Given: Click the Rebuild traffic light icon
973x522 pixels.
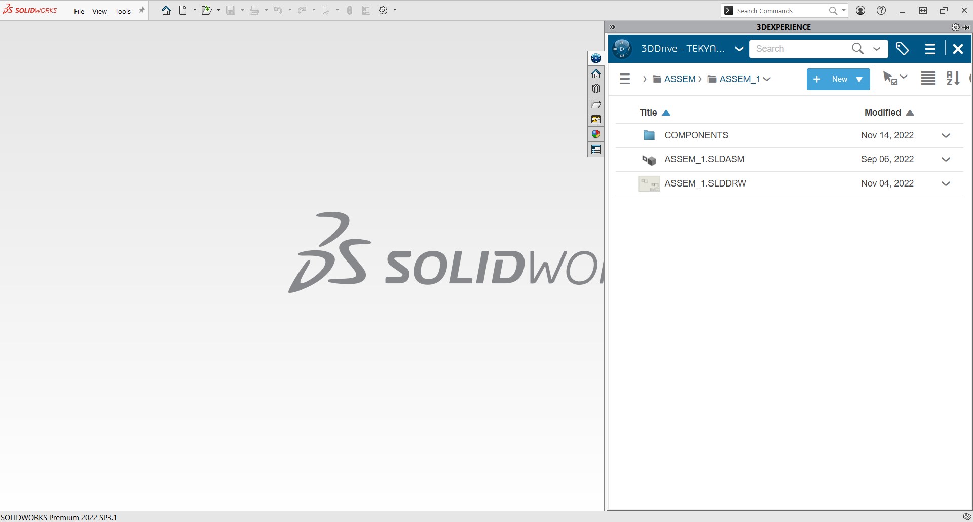Looking at the screenshot, I should 350,10.
